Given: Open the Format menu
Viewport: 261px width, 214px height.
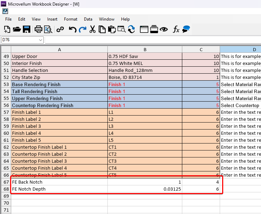Looking at the screenshot, I should coord(70,19).
